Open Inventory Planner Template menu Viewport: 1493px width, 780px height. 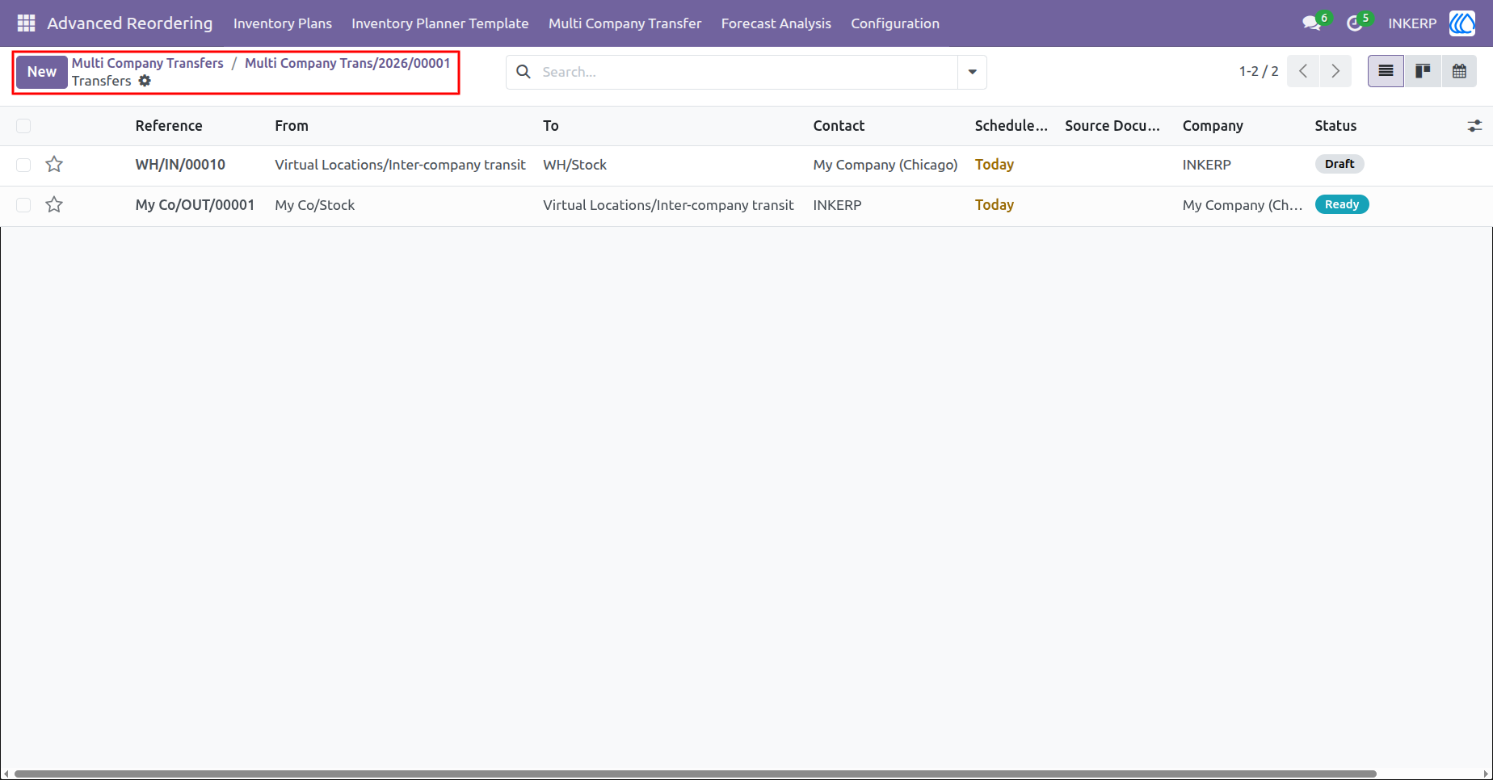(x=440, y=23)
